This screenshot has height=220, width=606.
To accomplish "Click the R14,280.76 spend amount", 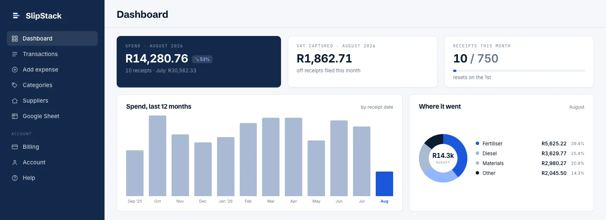I will point(157,59).
